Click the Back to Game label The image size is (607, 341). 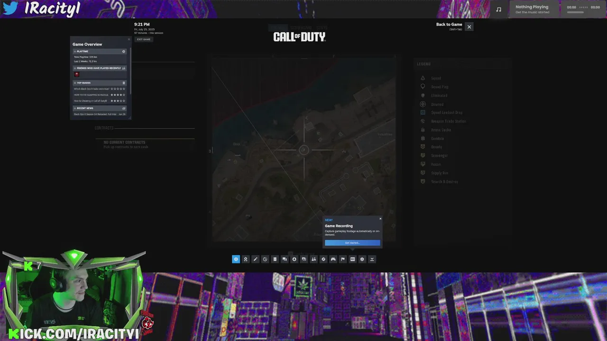pos(449,25)
